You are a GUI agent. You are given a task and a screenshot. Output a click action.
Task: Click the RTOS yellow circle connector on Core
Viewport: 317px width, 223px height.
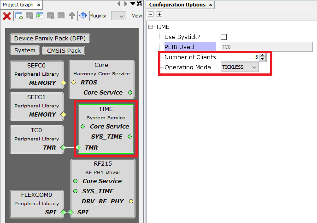tap(74, 83)
